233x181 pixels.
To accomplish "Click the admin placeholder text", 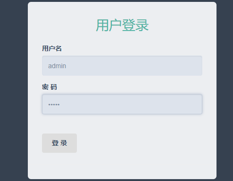I will (x=57, y=66).
